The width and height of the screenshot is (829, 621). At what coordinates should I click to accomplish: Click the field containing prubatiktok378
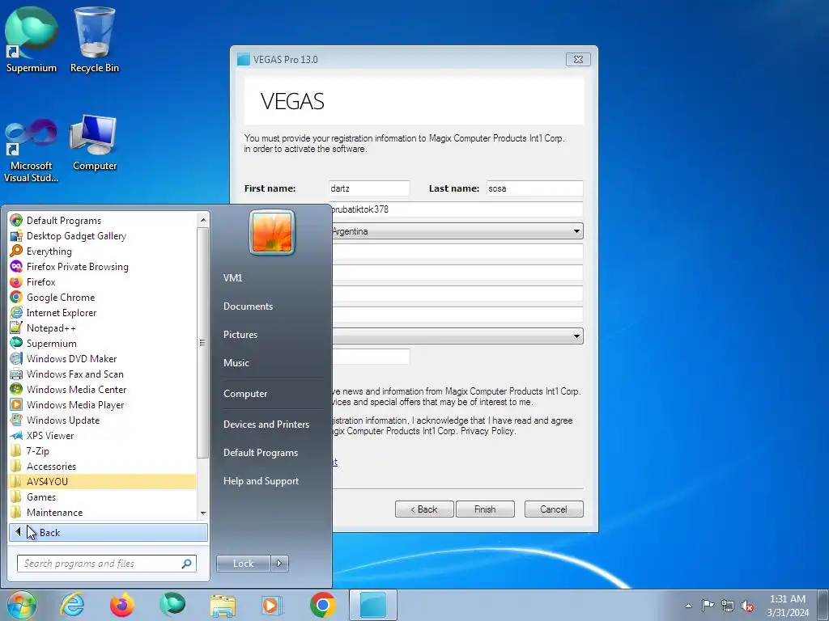coord(456,209)
